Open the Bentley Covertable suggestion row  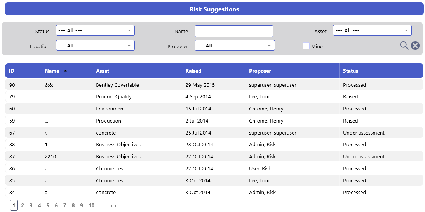214,85
